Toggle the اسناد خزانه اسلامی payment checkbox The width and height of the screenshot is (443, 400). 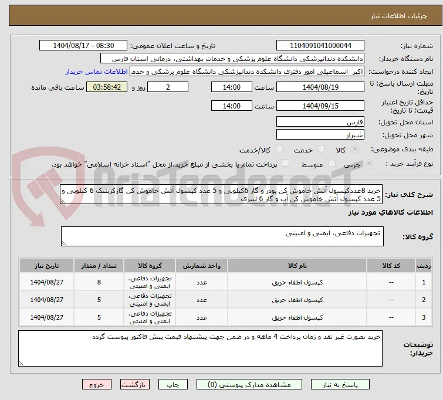286,163
